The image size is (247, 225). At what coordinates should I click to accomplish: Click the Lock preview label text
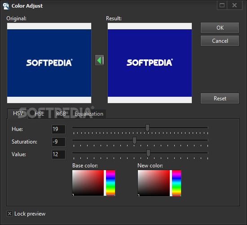(30, 214)
